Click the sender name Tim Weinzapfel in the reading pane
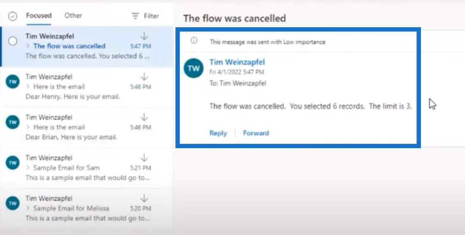This screenshot has height=235, width=465. tap(237, 62)
